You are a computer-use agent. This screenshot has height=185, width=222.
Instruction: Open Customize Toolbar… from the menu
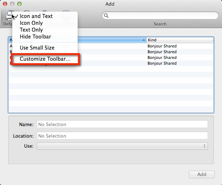tap(45, 59)
